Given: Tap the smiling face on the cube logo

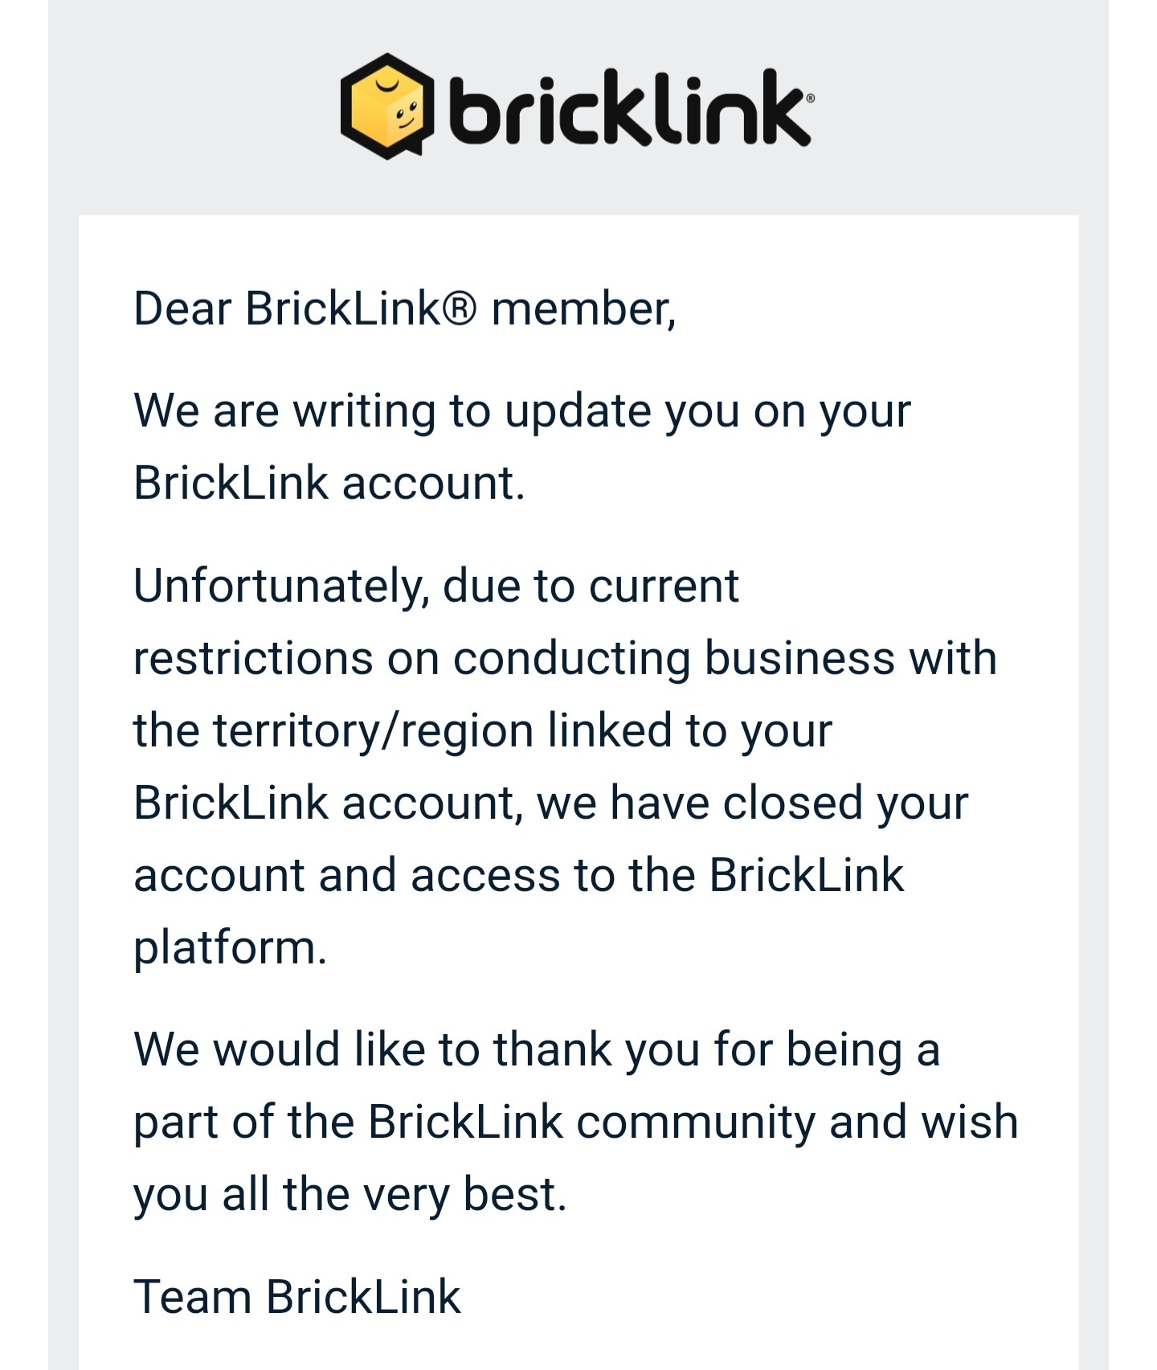Looking at the screenshot, I should (406, 117).
